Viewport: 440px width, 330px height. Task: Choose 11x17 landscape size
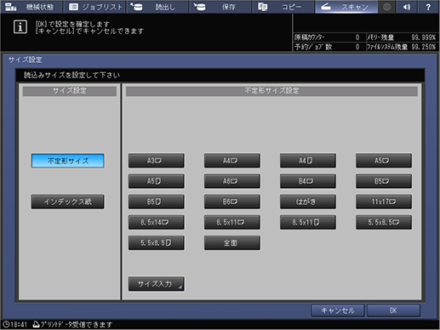coord(384,202)
